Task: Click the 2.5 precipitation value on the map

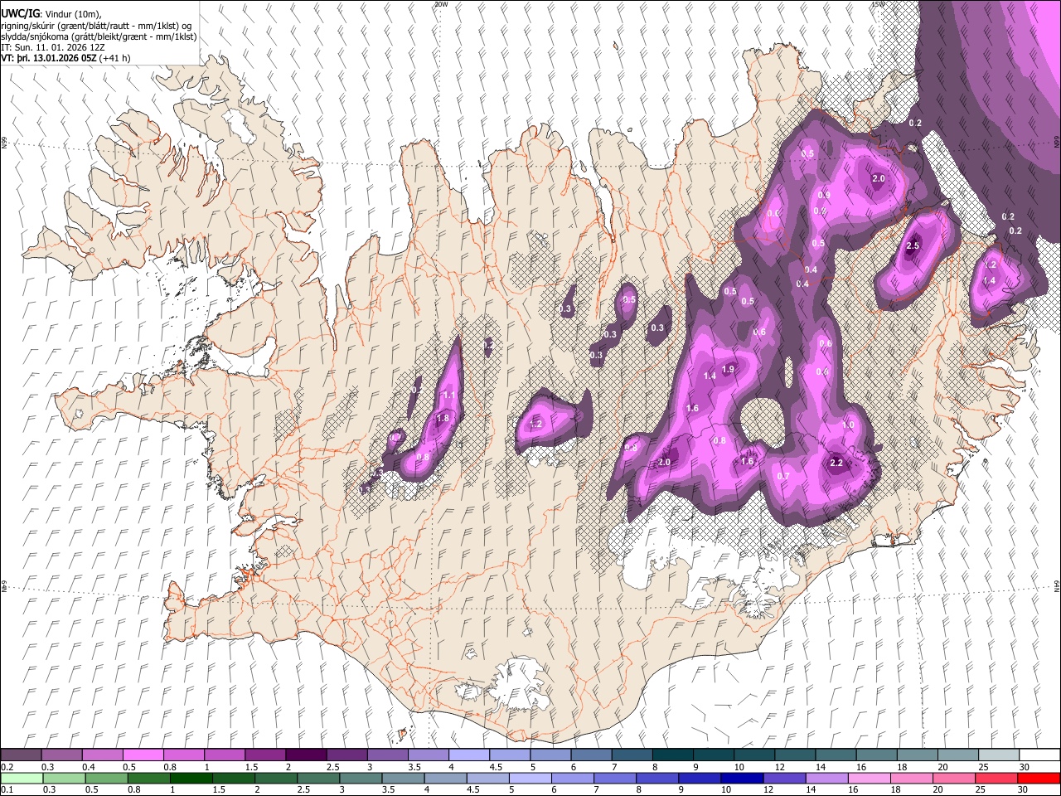Action: click(913, 245)
